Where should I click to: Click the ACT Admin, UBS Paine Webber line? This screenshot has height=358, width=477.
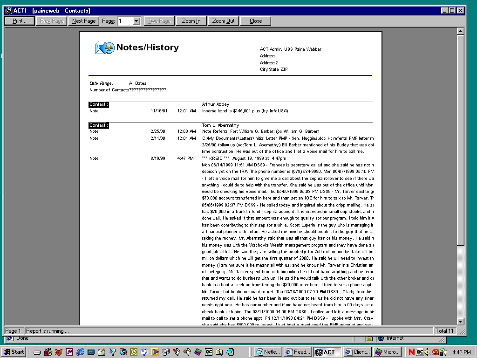point(291,49)
